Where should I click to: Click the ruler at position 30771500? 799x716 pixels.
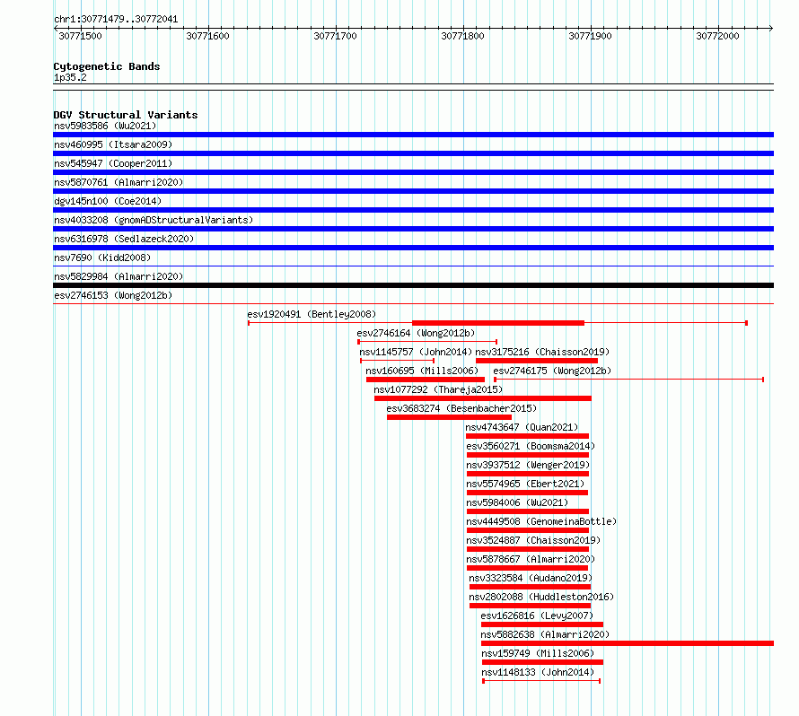coord(81,36)
